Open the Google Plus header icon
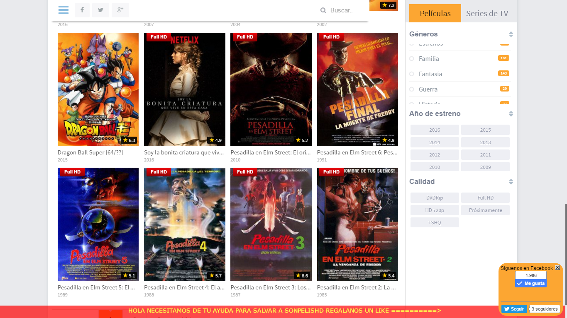This screenshot has width=567, height=318. click(x=120, y=10)
